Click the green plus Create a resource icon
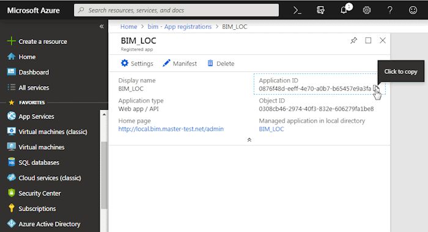428x232 pixels. [11, 41]
